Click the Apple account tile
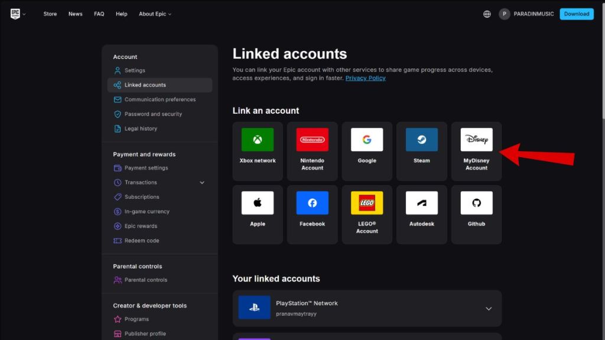605x340 pixels. tap(258, 214)
